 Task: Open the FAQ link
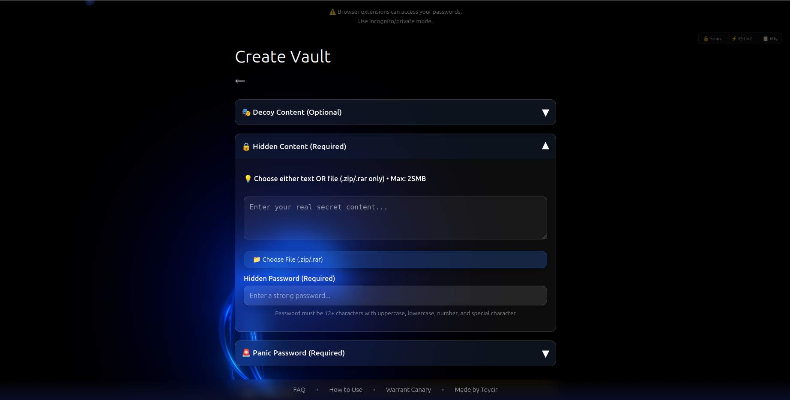tap(299, 390)
